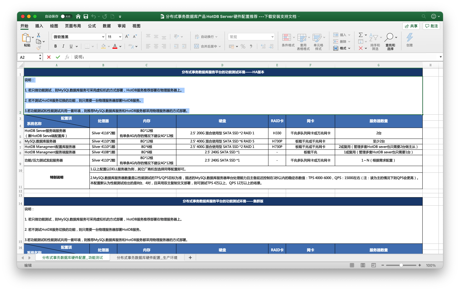Select the Format Painter brush icon
Screen dimensions: 460x291
coord(38,48)
